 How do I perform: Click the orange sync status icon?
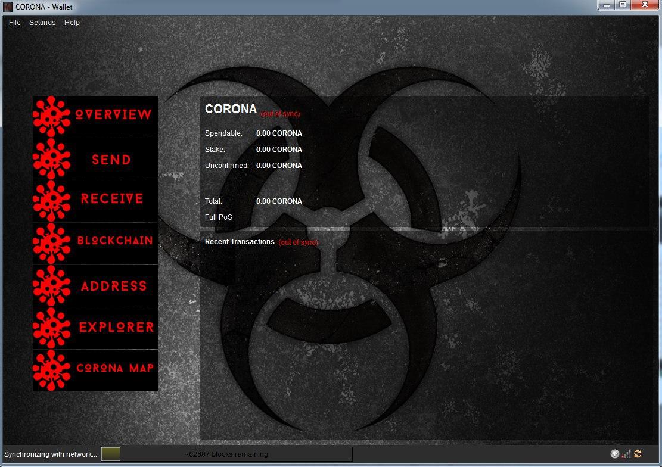(638, 454)
